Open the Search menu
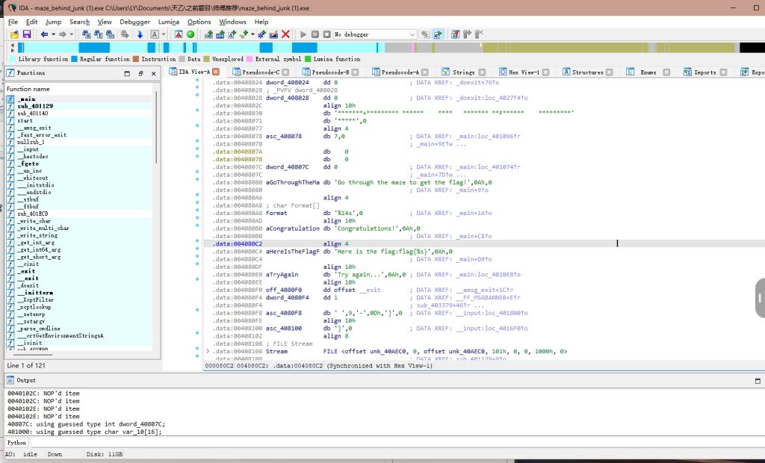 tap(79, 22)
